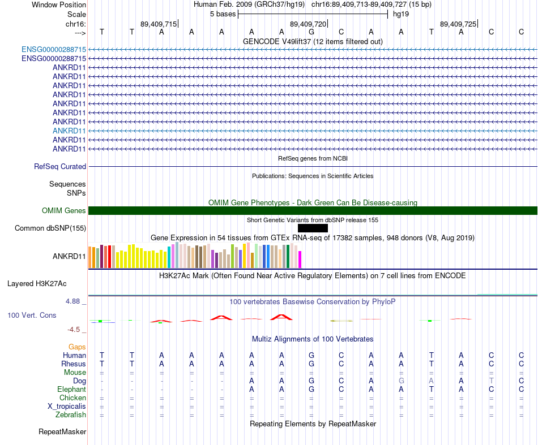Screen dimensions: 538x445
Task: Click the Gaps row label
Action: [77, 347]
